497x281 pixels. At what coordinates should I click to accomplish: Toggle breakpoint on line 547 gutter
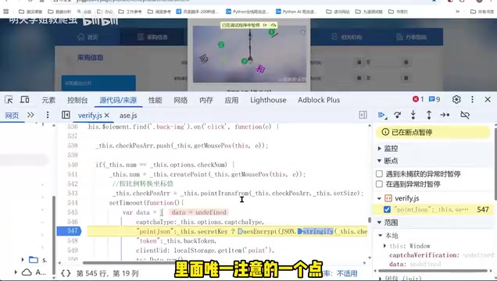(69, 231)
